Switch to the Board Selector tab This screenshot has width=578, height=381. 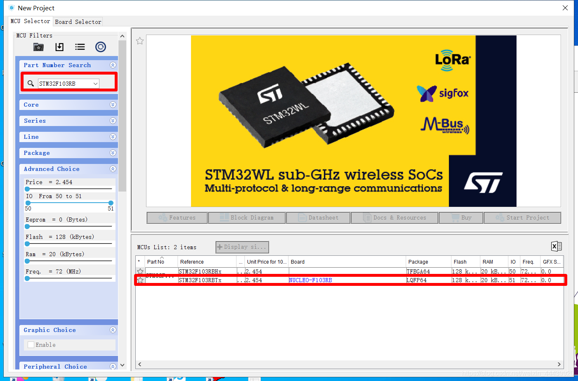click(x=78, y=22)
